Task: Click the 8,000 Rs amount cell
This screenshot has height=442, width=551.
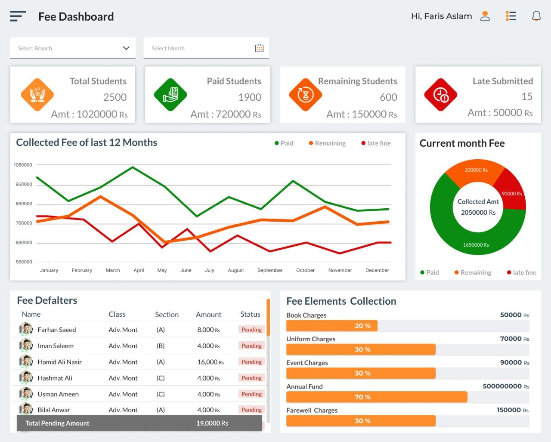Action: pyautogui.click(x=209, y=330)
